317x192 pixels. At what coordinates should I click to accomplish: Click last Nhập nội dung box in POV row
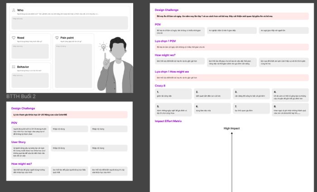click(109, 129)
